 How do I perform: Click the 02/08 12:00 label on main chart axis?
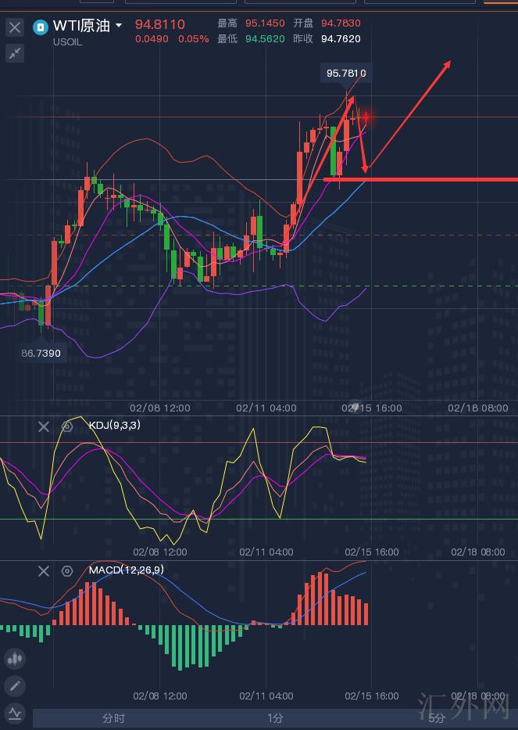(x=160, y=408)
